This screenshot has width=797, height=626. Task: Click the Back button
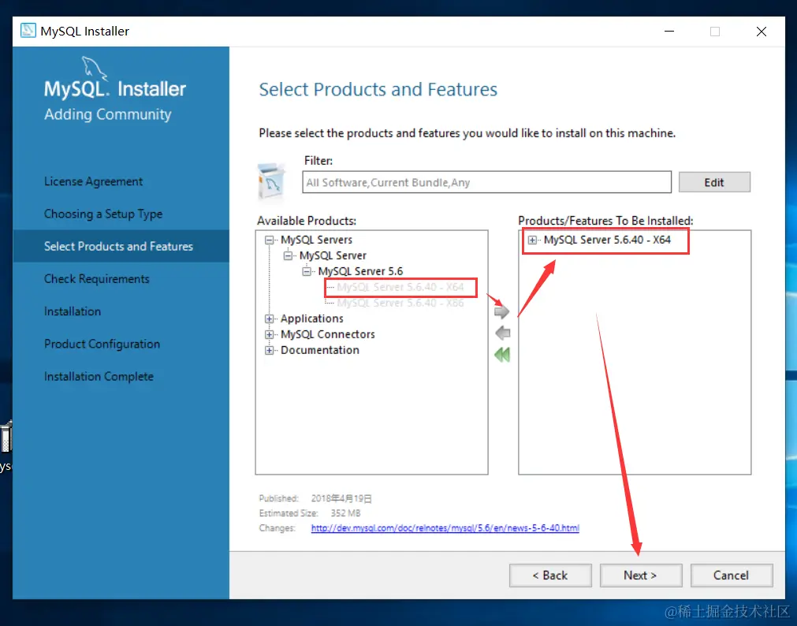coord(550,575)
